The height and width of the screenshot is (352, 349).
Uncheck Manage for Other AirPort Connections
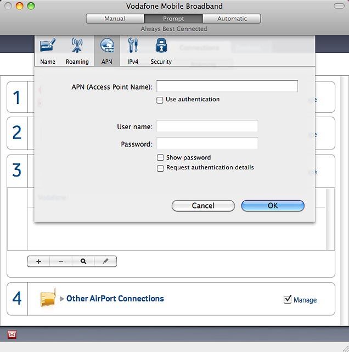(288, 299)
